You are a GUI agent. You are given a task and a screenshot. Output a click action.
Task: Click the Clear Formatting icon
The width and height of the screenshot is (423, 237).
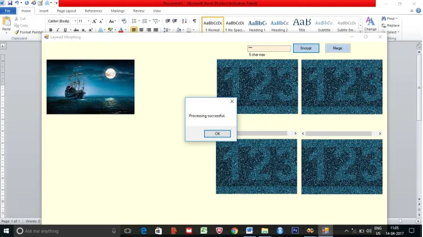pos(124,21)
